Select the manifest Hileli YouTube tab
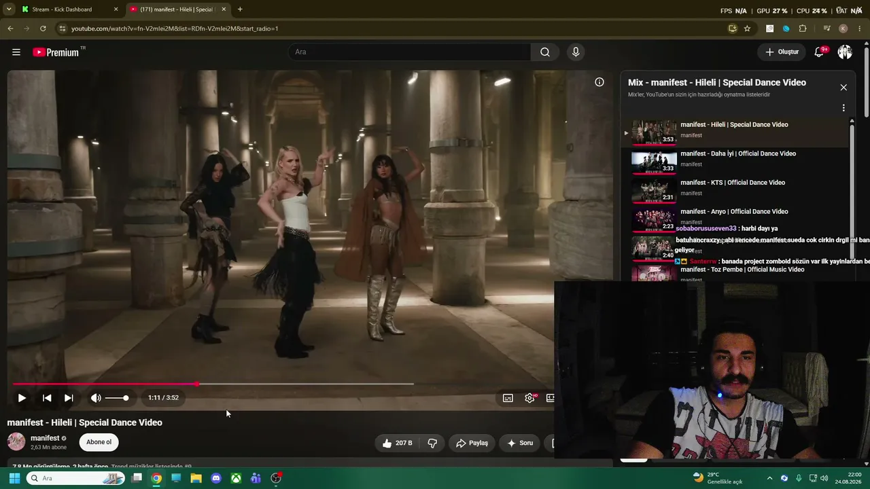The height and width of the screenshot is (489, 870). (x=178, y=10)
